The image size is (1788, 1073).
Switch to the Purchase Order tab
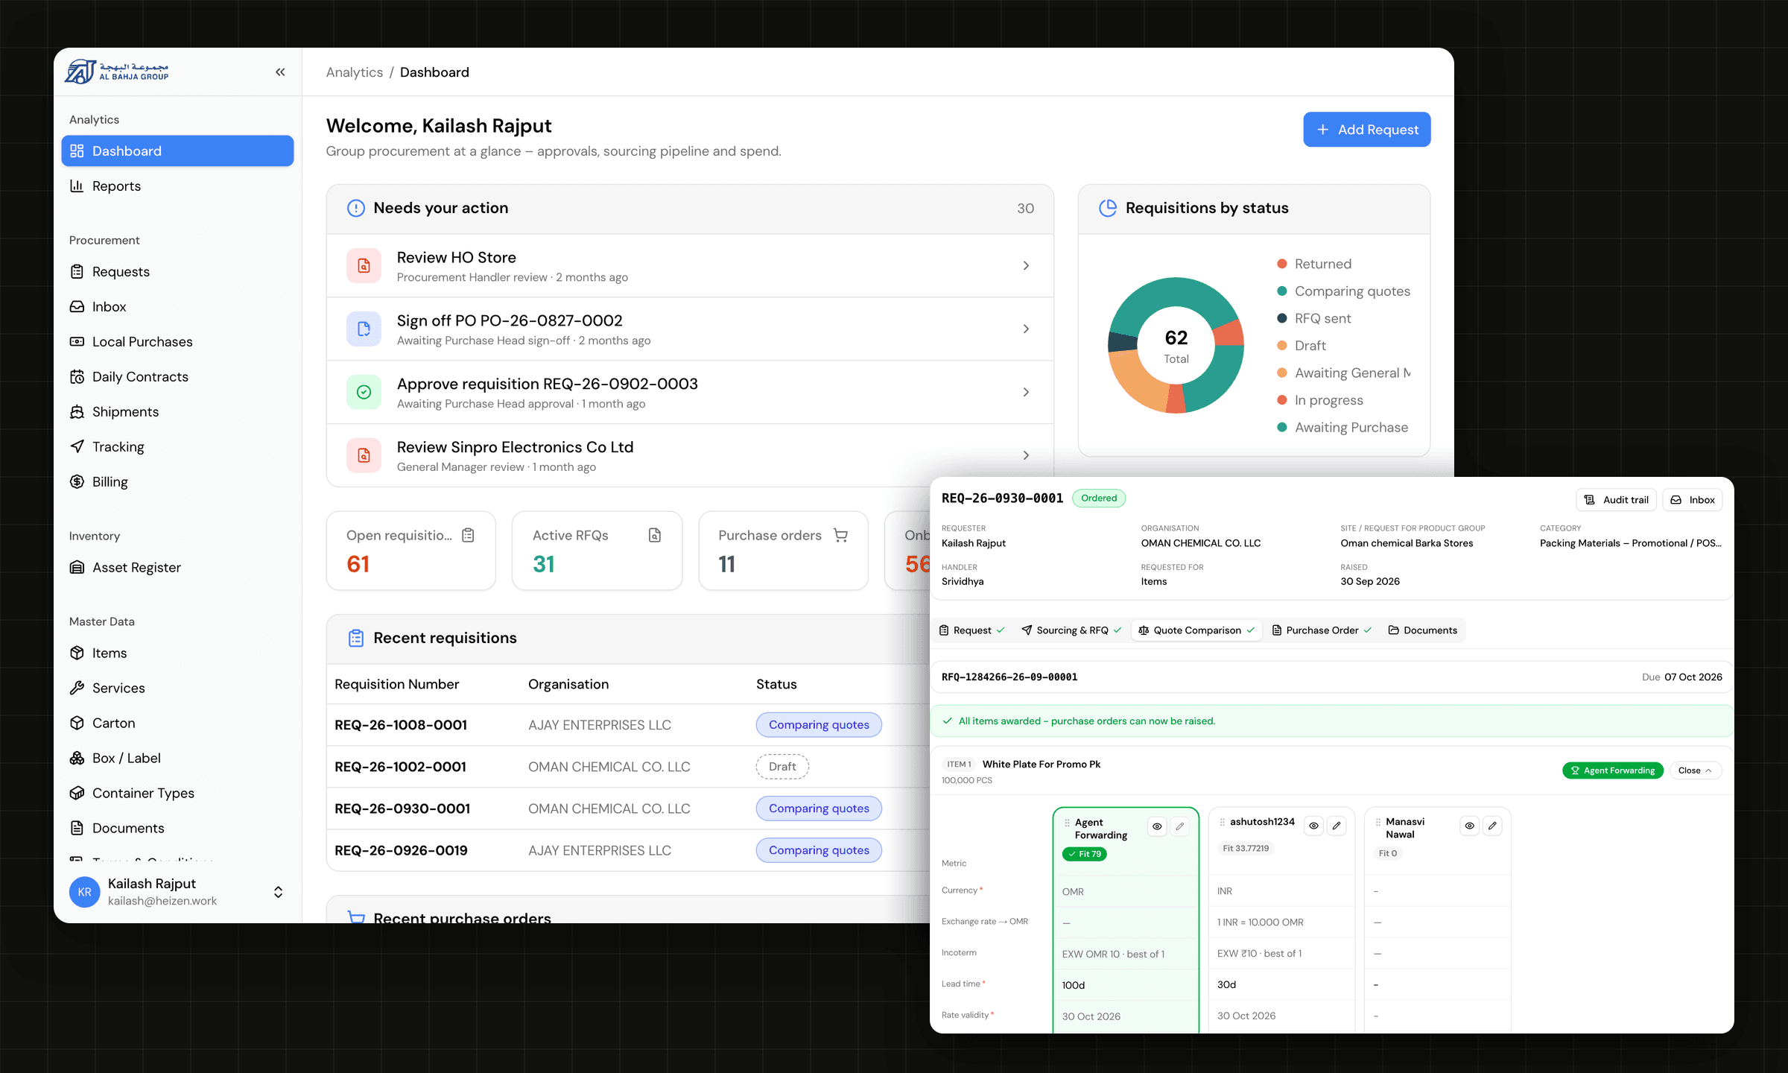click(1322, 630)
